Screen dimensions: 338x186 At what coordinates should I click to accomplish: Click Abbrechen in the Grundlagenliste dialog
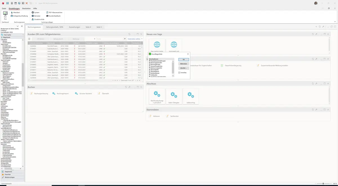[x=183, y=64]
